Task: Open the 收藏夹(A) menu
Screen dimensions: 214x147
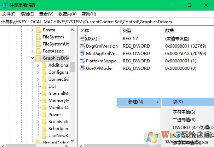Action: pyautogui.click(x=68, y=14)
